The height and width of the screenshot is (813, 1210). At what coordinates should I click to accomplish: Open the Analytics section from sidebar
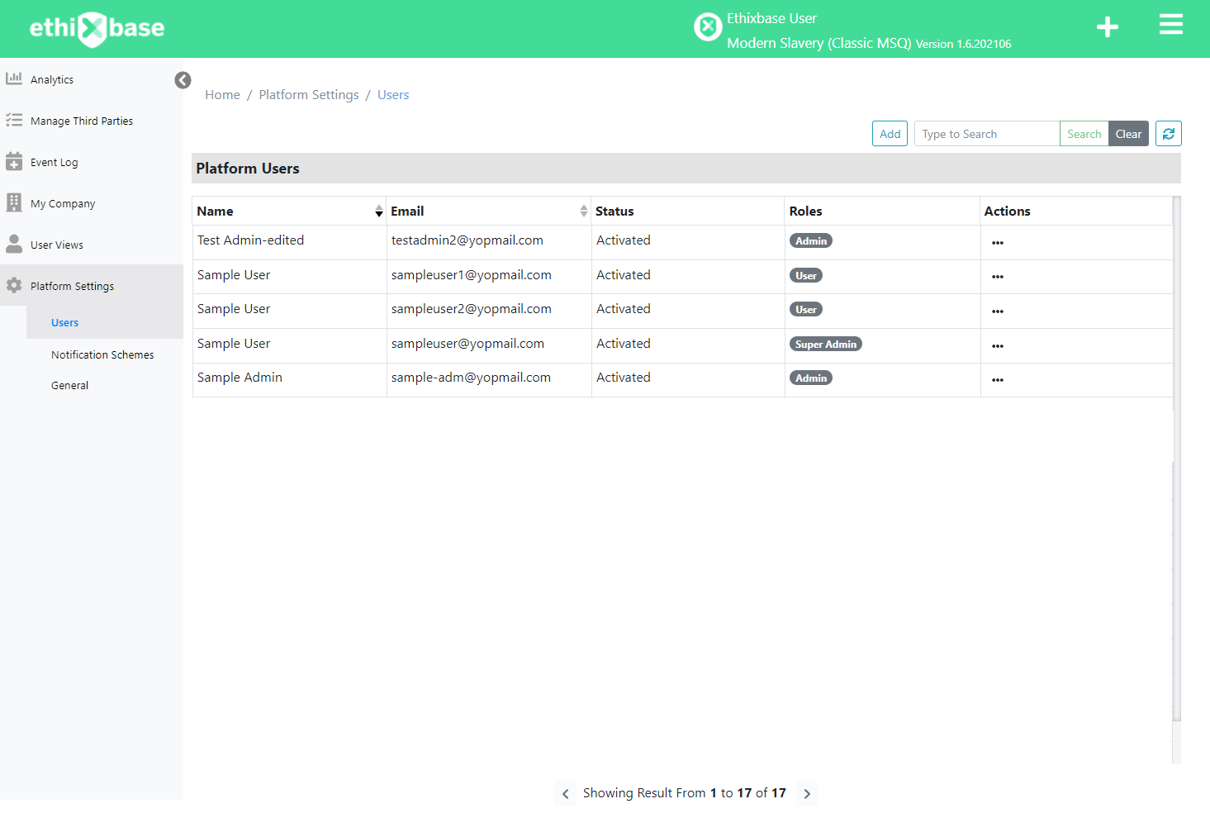click(x=52, y=78)
